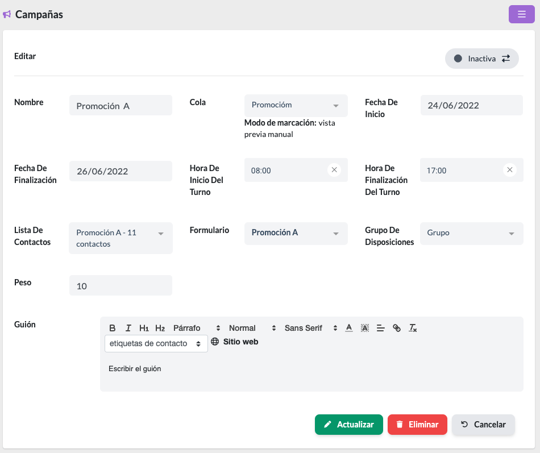Click the Nombre field Promoción A
The height and width of the screenshot is (453, 540).
[121, 105]
